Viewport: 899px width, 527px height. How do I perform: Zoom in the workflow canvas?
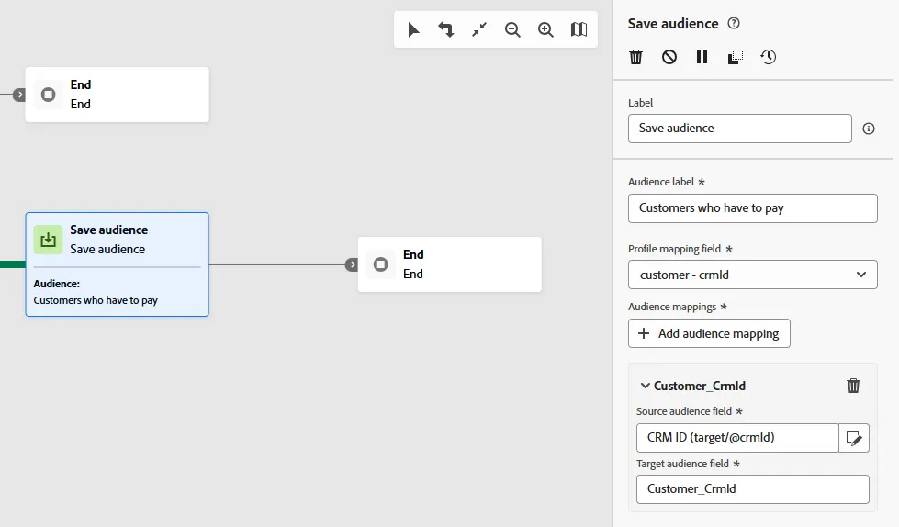545,29
